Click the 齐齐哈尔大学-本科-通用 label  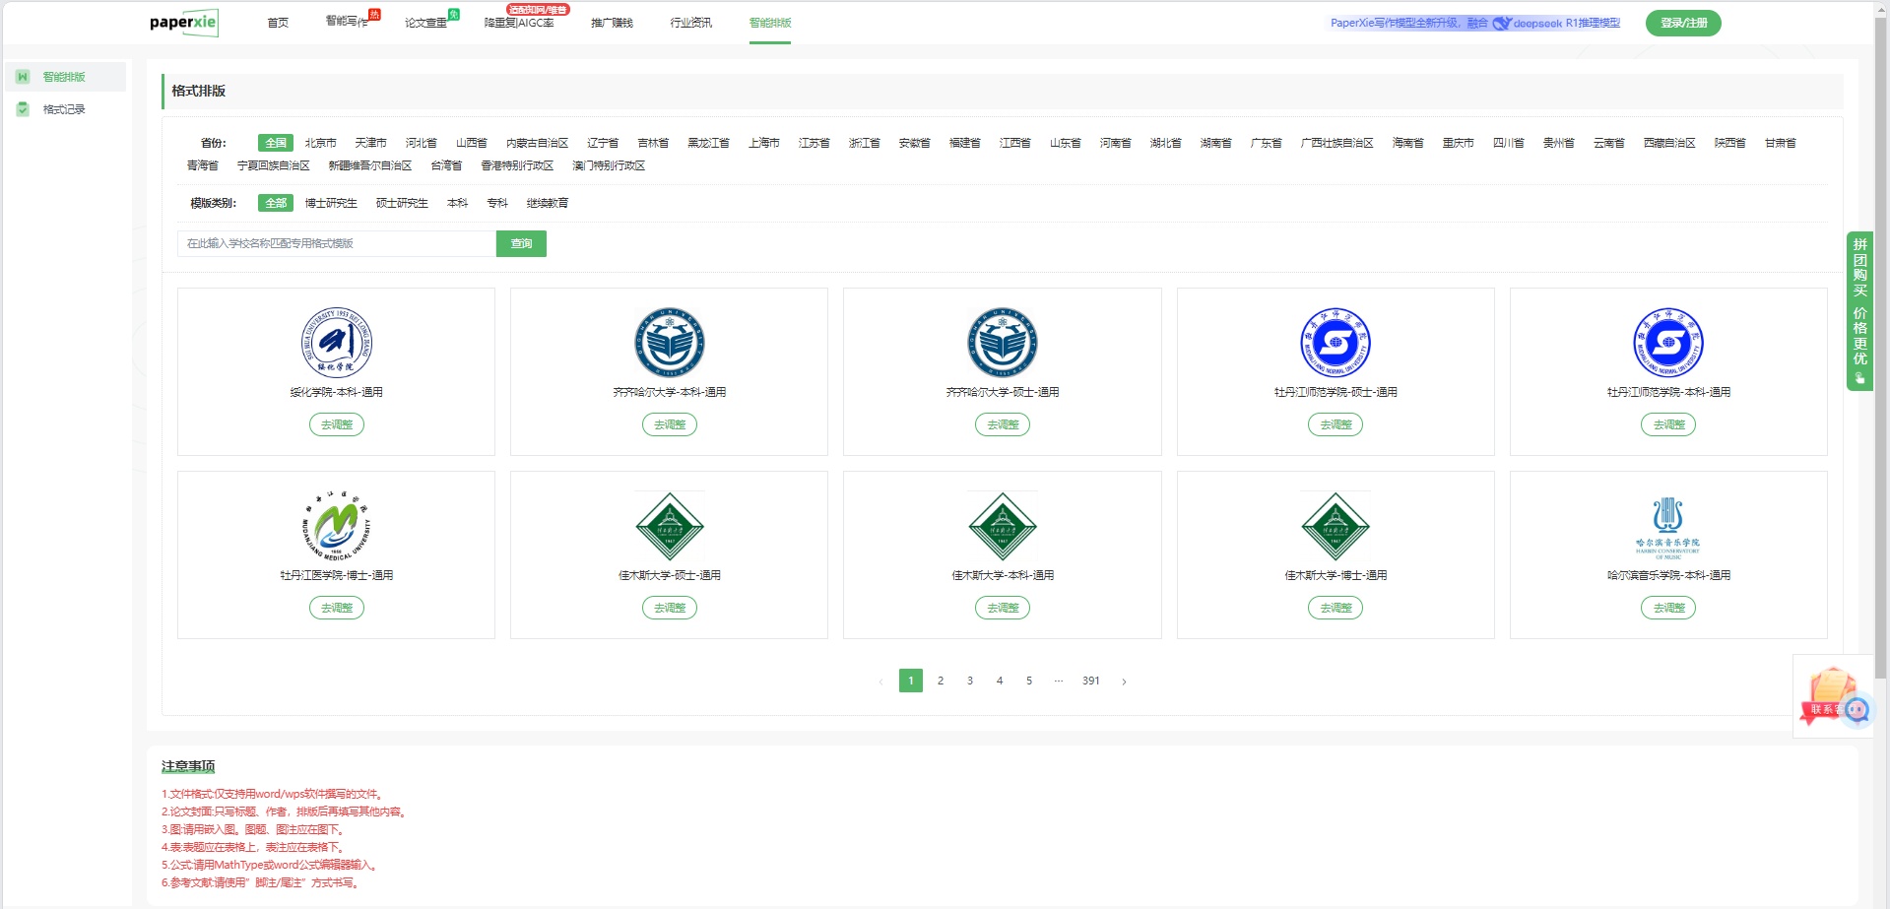coord(670,392)
